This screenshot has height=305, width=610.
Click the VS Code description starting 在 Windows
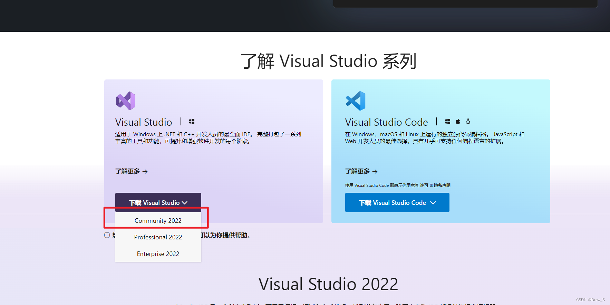[435, 137]
